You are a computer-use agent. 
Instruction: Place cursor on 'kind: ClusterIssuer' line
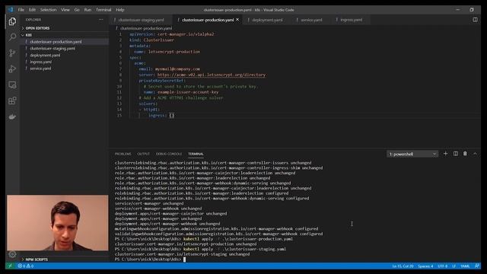click(151, 40)
